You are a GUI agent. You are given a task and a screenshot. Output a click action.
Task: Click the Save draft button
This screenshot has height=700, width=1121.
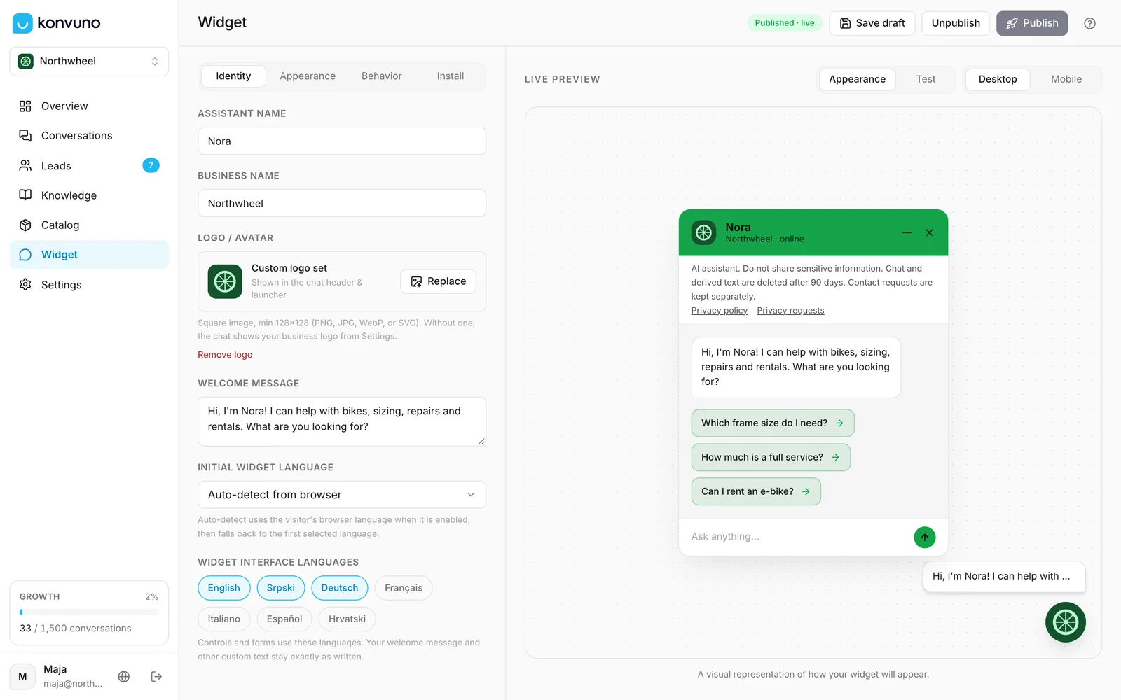tap(872, 23)
